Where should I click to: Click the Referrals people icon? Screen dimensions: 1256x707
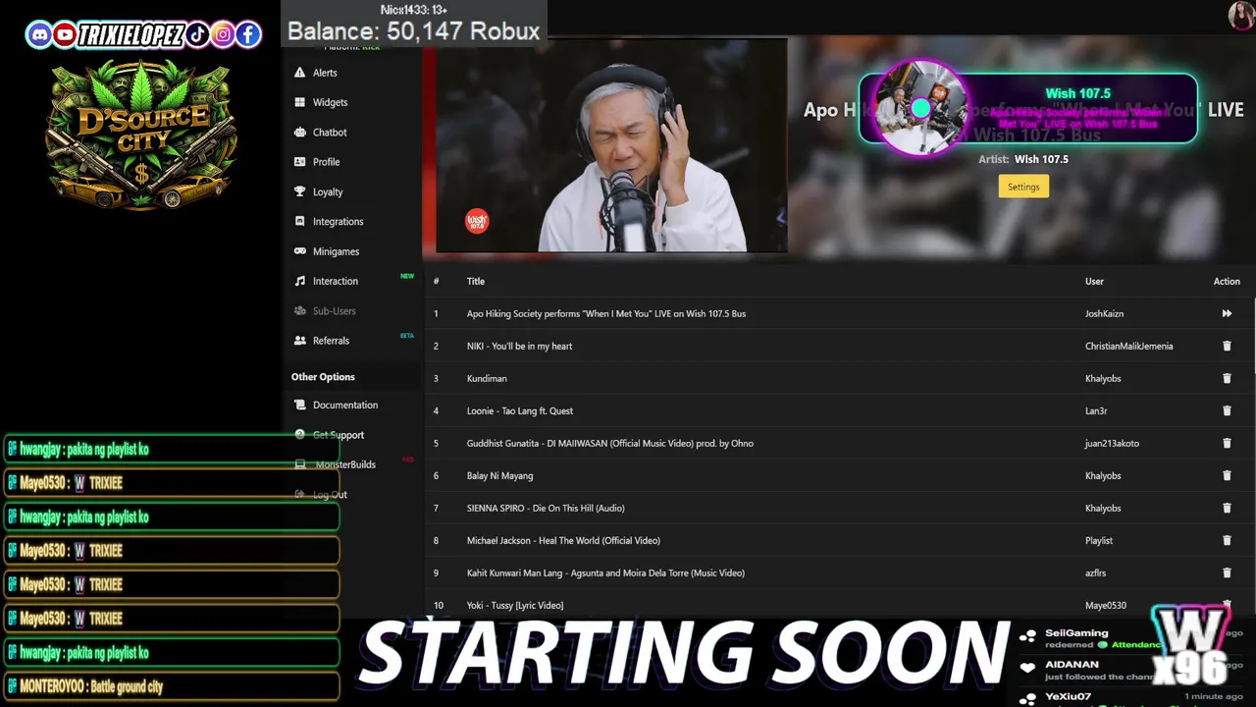(x=300, y=341)
